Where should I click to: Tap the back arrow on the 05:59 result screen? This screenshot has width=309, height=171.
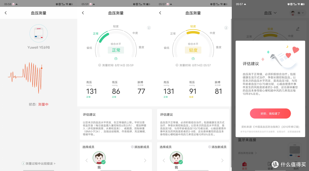coord(83,13)
